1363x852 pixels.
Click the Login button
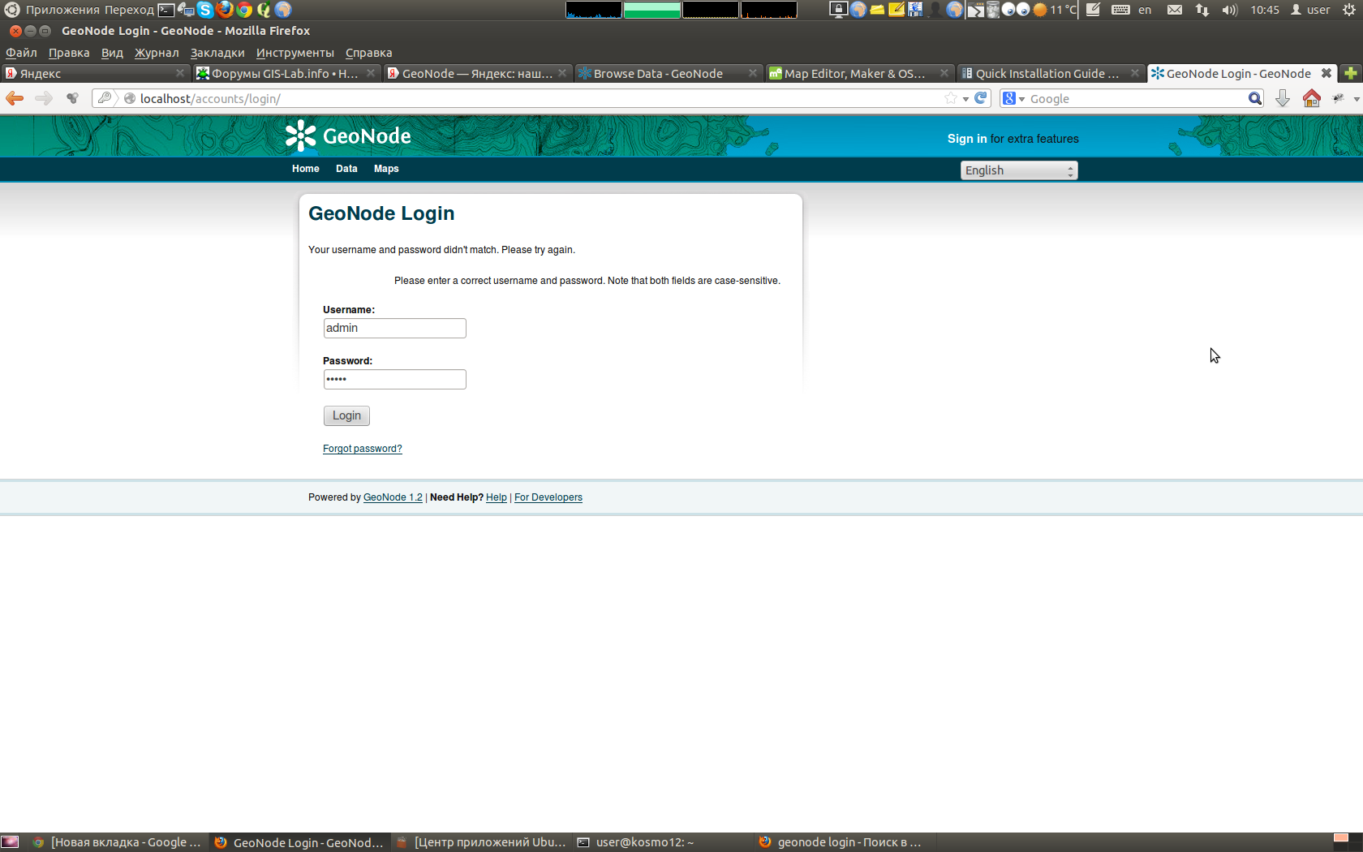coord(346,415)
